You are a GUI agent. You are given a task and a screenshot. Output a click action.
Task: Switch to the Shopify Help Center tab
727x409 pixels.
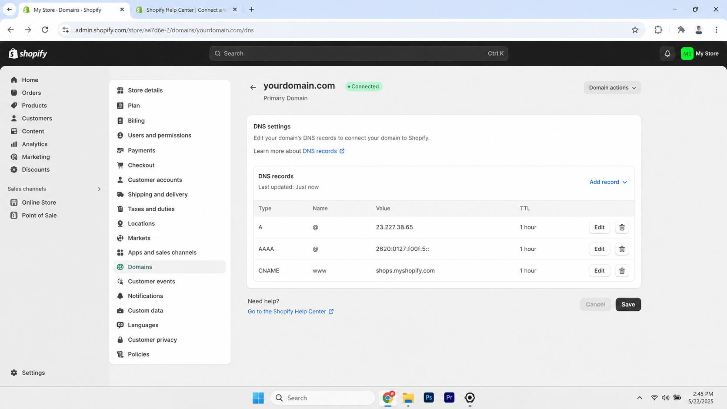click(x=187, y=10)
